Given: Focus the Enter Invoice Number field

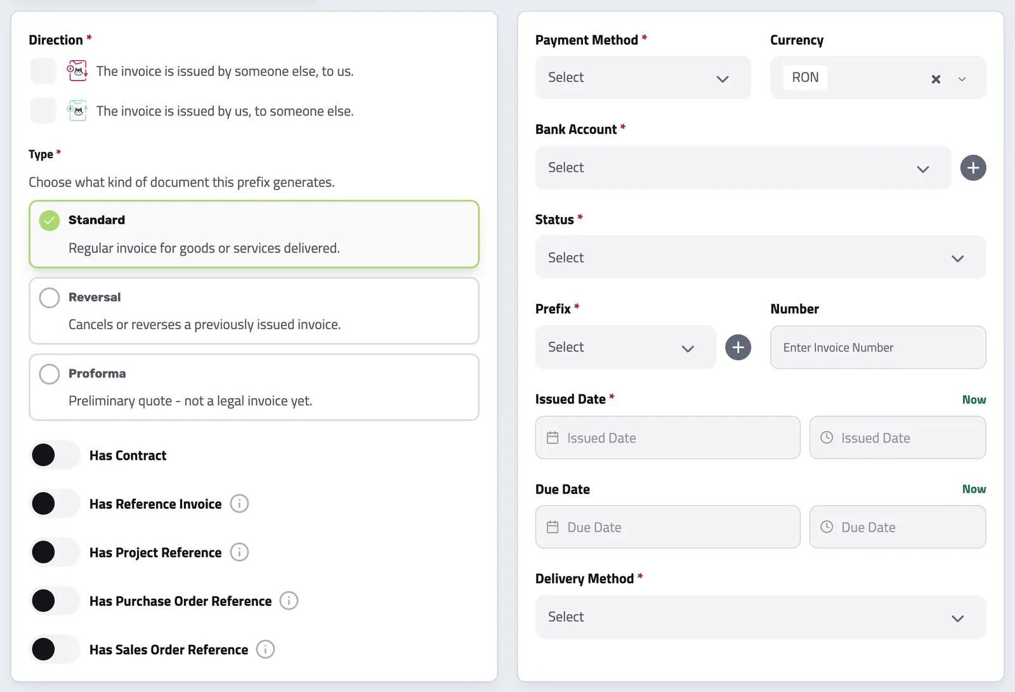Looking at the screenshot, I should click(x=878, y=348).
